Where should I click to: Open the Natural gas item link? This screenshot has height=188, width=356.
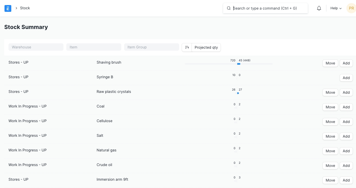[x=106, y=150]
